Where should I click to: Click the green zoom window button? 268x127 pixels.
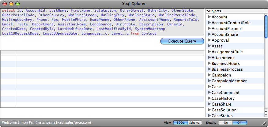tap(17, 4)
